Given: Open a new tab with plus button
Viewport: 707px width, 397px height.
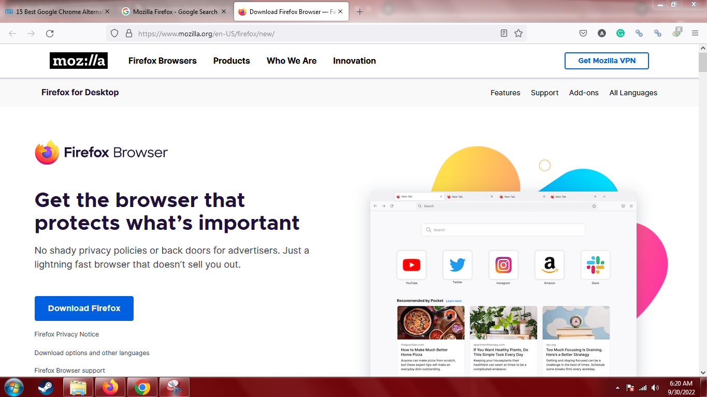Looking at the screenshot, I should (x=360, y=12).
